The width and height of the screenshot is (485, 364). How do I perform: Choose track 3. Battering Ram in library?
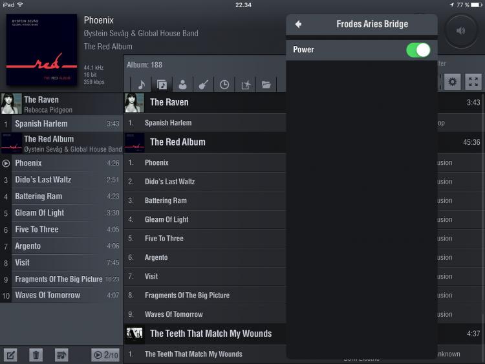pos(205,200)
